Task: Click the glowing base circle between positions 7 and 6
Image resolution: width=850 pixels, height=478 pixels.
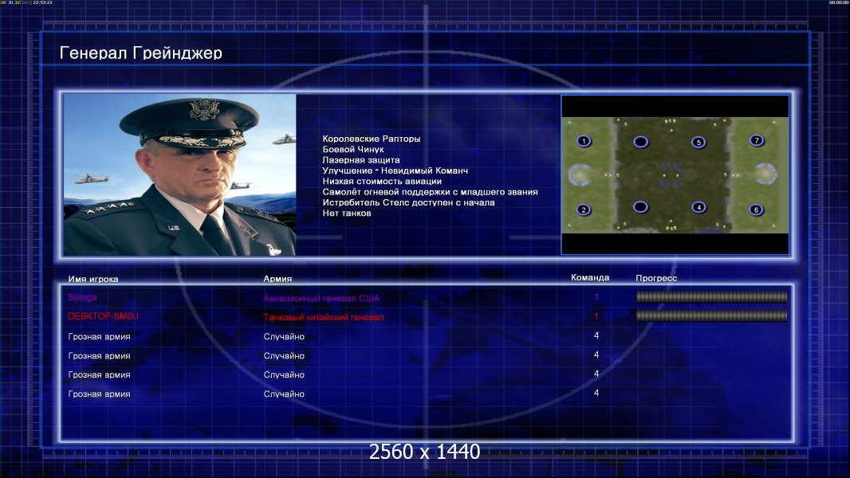Action: click(765, 174)
